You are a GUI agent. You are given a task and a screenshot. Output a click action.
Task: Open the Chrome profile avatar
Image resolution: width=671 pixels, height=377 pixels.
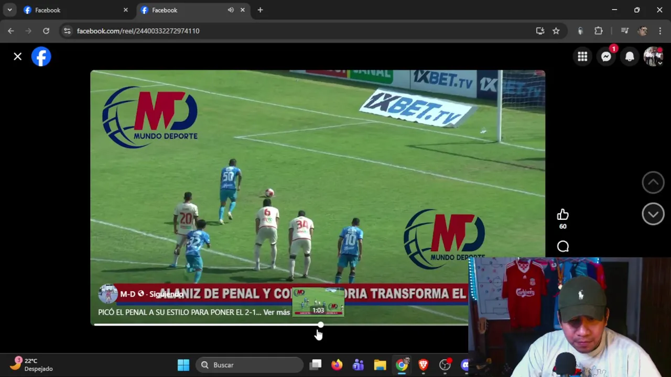click(642, 31)
